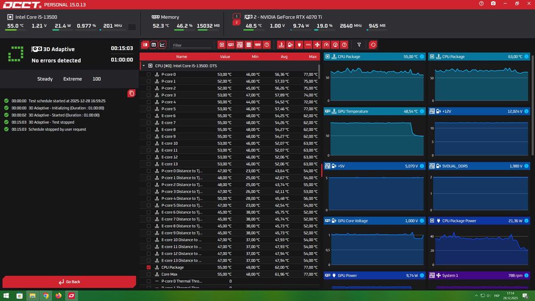The height and width of the screenshot is (301, 535).
Task: Open Firefox from the taskbar
Action: point(58,296)
